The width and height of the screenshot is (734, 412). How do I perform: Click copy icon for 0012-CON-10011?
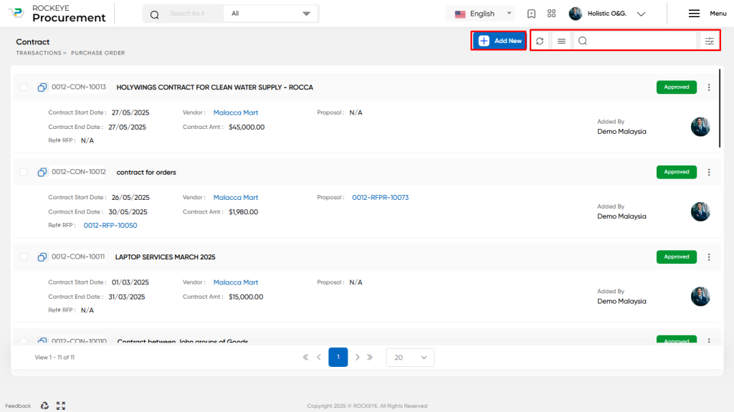(42, 257)
